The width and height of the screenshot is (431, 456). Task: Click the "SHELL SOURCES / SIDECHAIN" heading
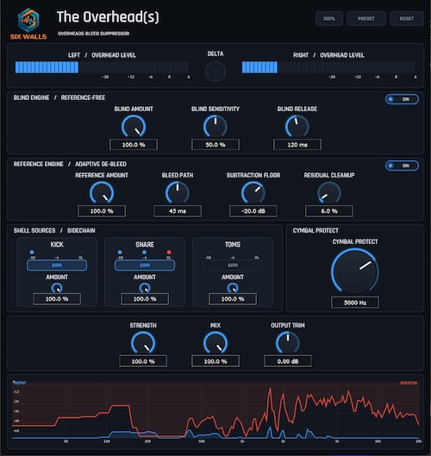(54, 230)
